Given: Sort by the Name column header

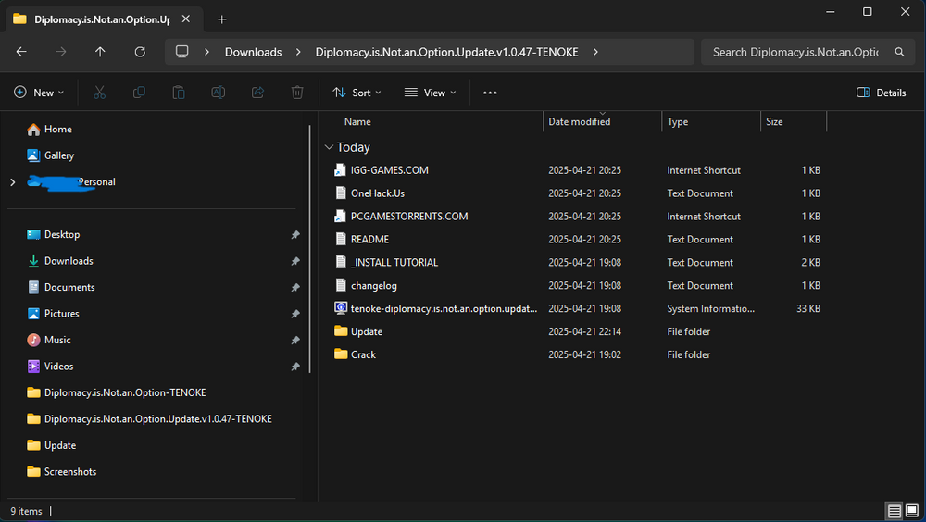Looking at the screenshot, I should coord(357,121).
